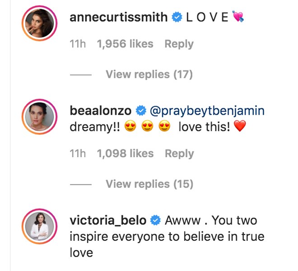Viewport: 298px width, 271px height.
Task: Click the 11h timestamp on beaalonzo's comment
Action: 78,154
